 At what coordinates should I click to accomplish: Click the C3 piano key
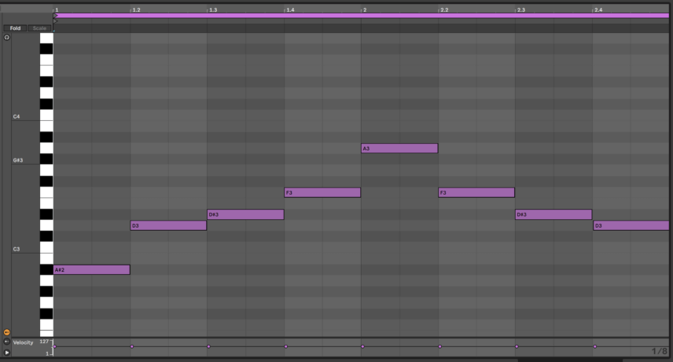coord(46,247)
